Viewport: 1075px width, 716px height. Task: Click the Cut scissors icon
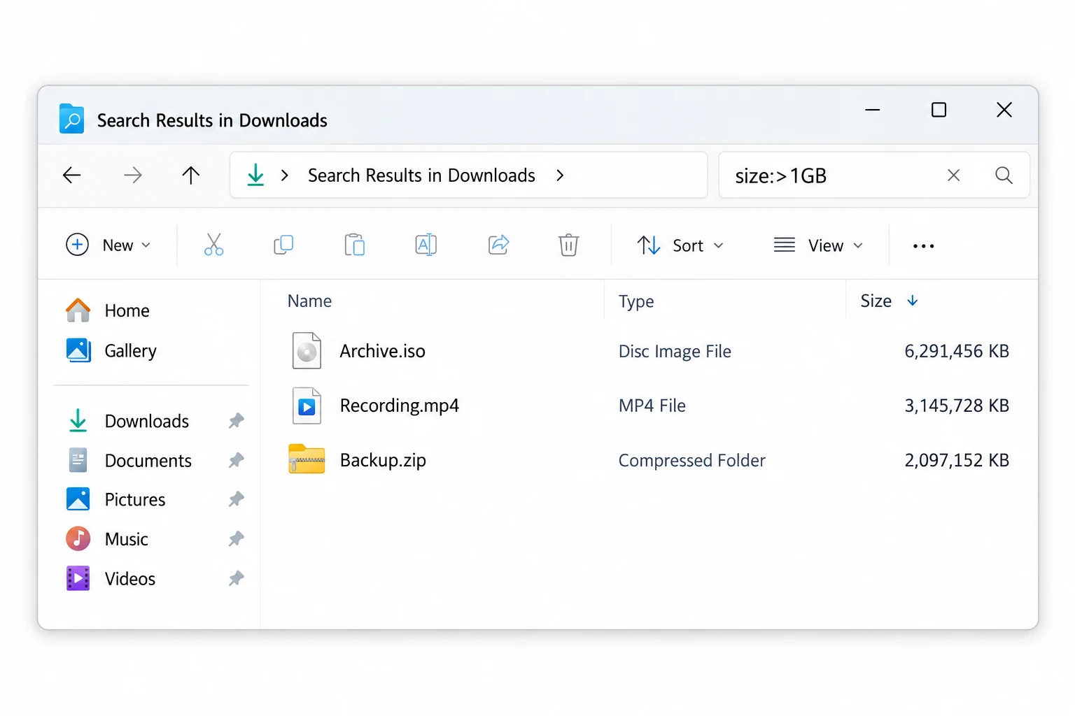click(x=213, y=245)
